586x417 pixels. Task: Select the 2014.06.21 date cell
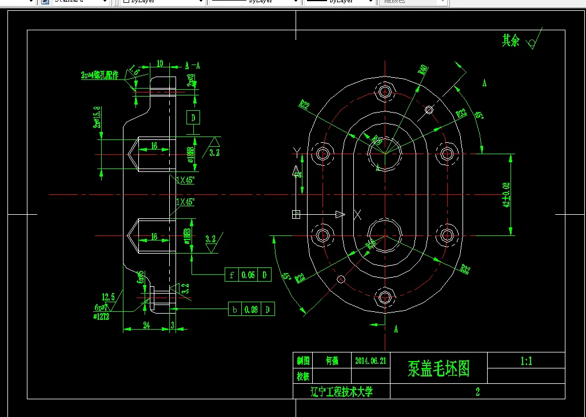point(370,360)
